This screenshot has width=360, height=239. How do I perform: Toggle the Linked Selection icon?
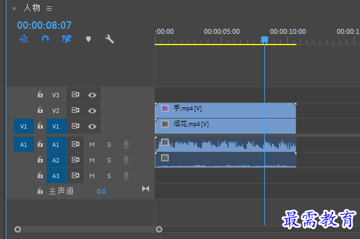[67, 39]
